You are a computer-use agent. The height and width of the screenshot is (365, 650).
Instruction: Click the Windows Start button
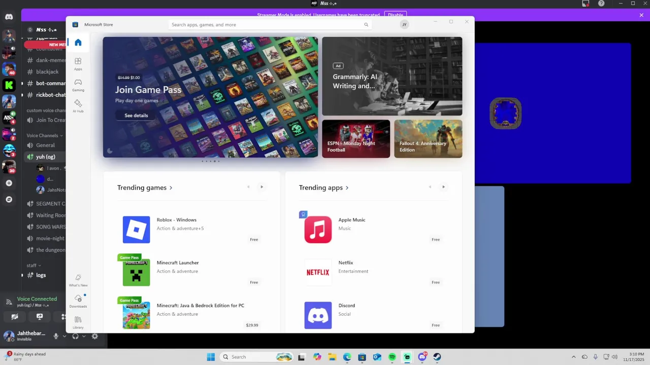click(x=211, y=357)
